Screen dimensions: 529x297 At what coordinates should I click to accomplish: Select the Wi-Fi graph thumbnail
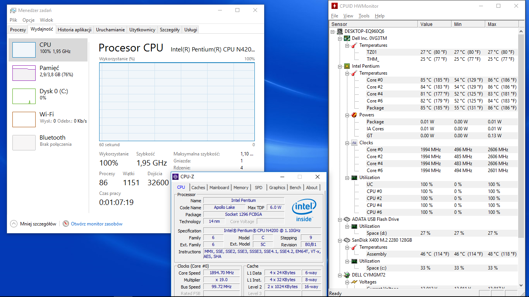click(x=24, y=119)
